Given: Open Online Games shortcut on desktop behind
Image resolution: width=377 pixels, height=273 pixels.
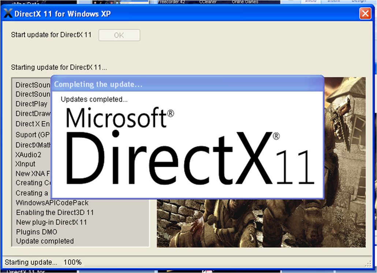Looking at the screenshot, I should point(245,2).
